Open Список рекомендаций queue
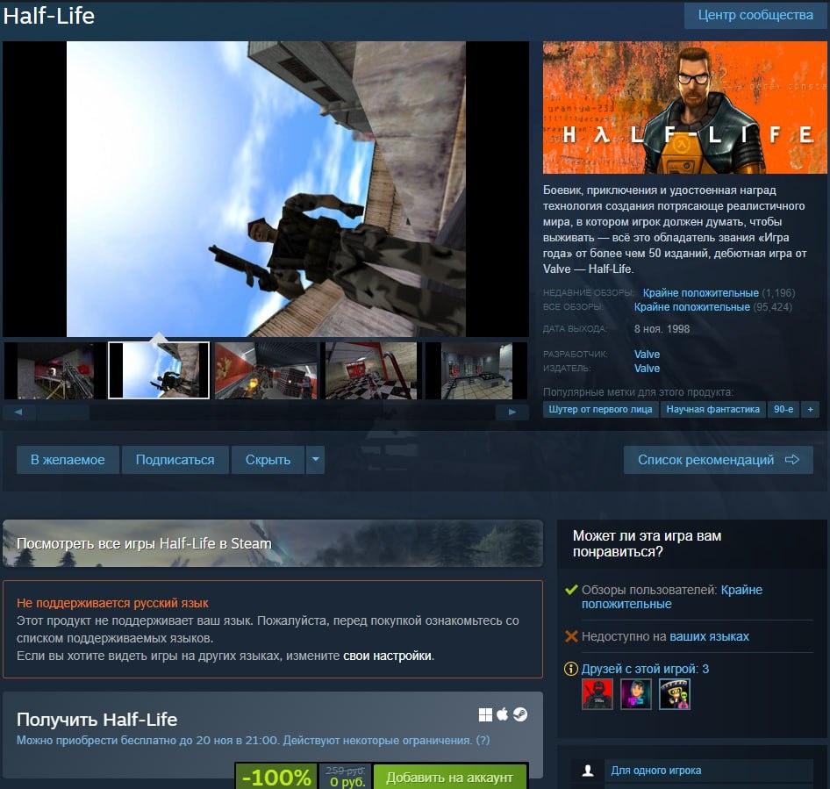Viewport: 830px width, 789px height. (x=719, y=460)
